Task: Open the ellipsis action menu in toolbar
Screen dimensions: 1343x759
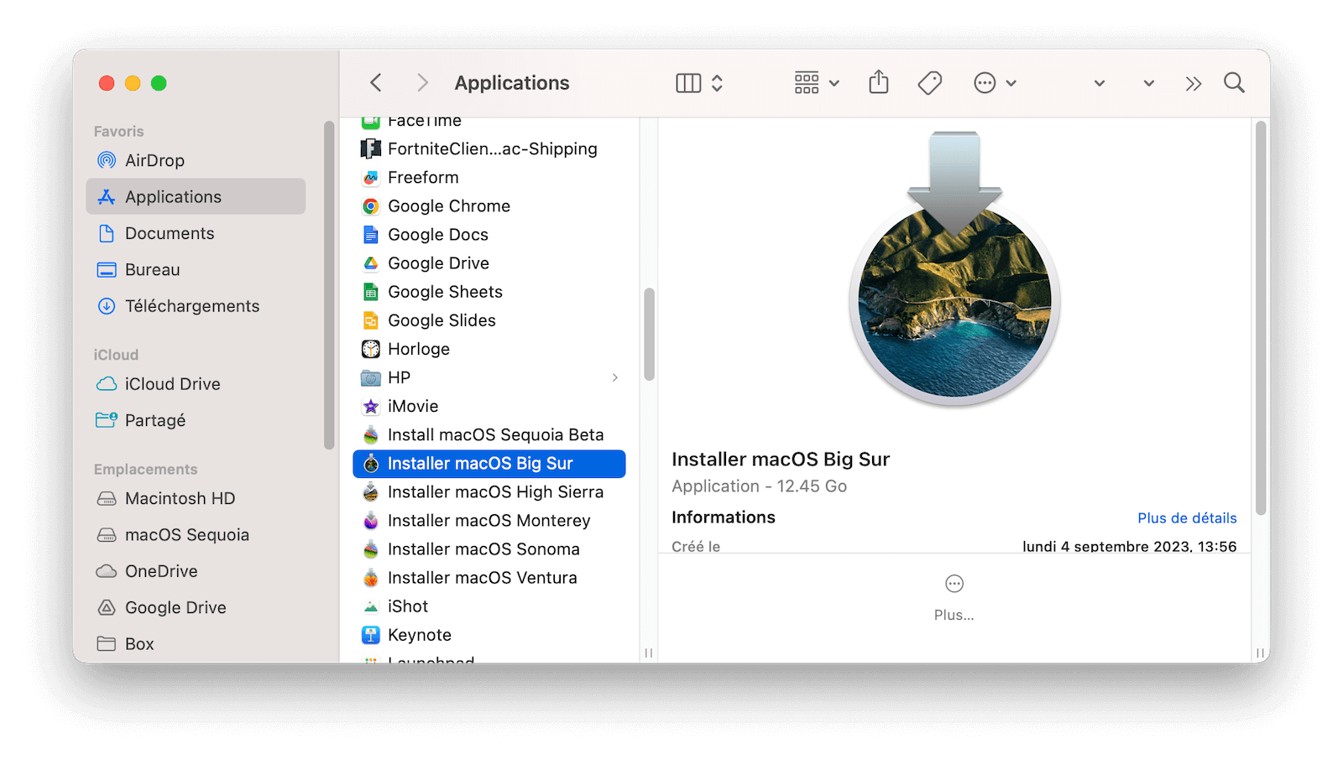Action: tap(995, 83)
